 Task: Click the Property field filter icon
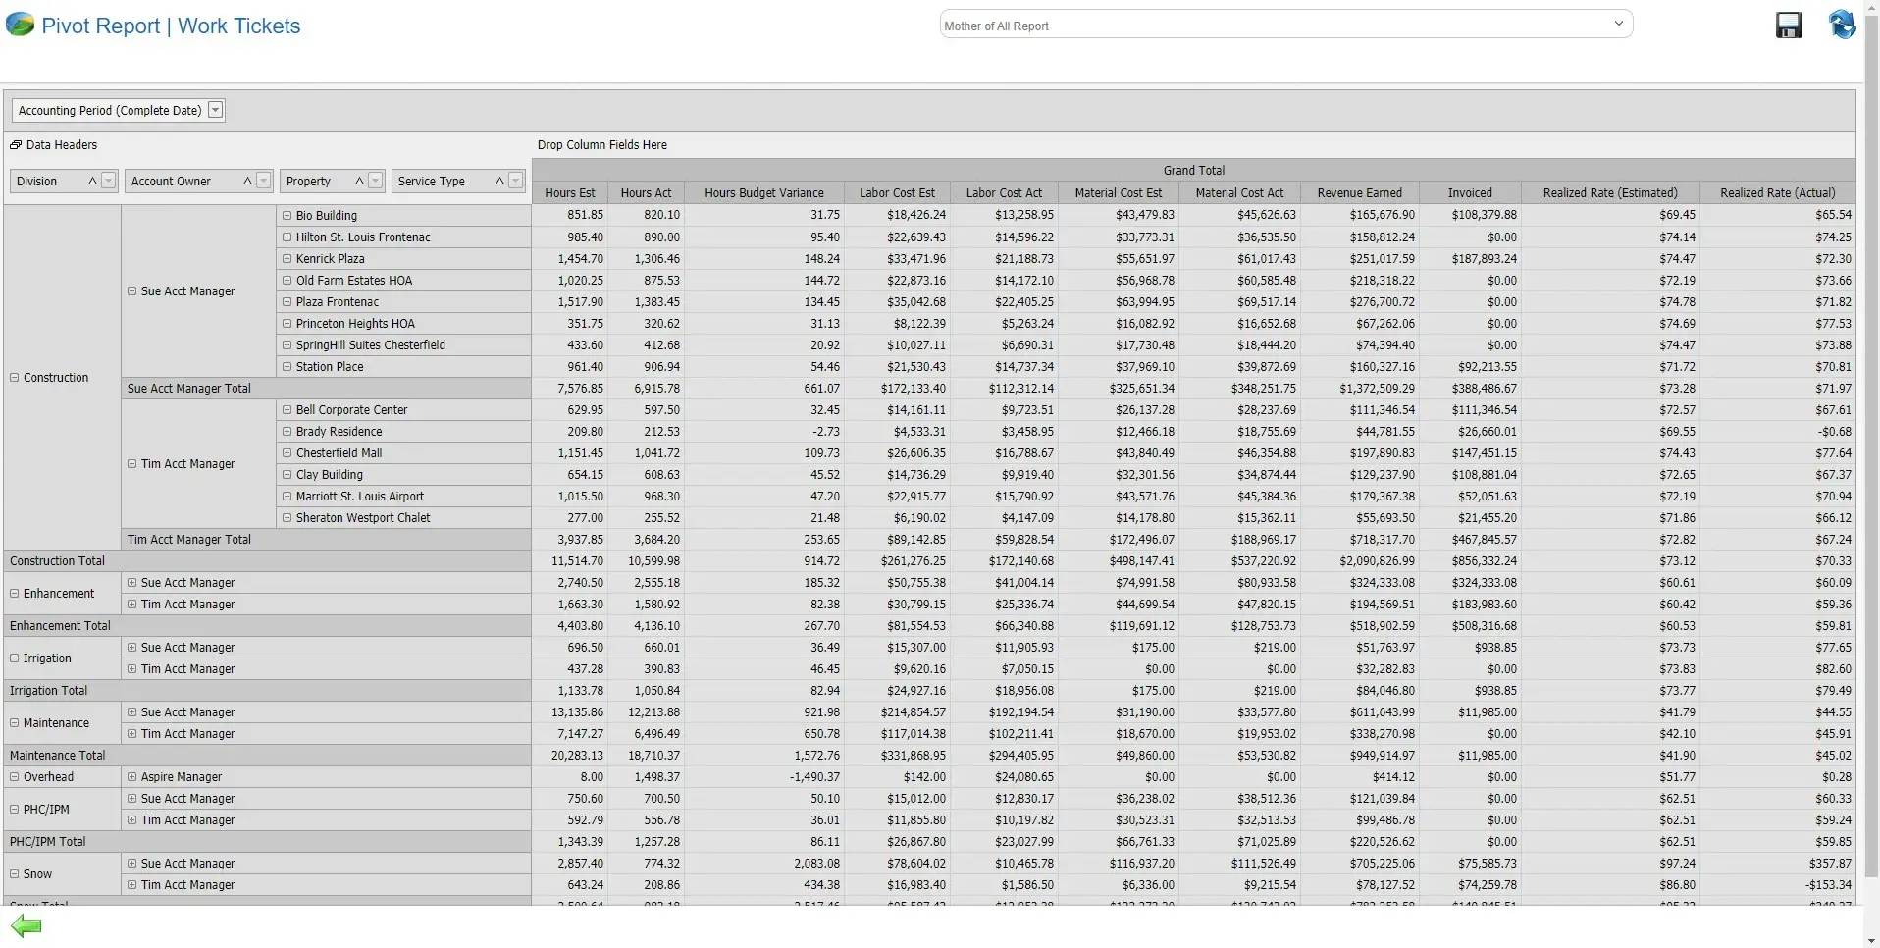click(x=375, y=181)
